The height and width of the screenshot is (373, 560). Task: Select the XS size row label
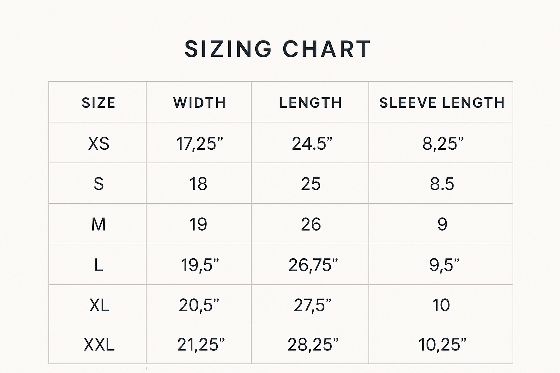(98, 144)
